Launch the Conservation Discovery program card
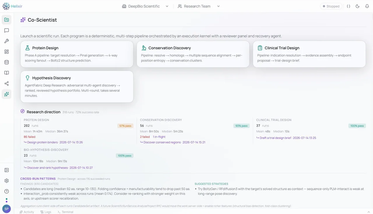 193,54
